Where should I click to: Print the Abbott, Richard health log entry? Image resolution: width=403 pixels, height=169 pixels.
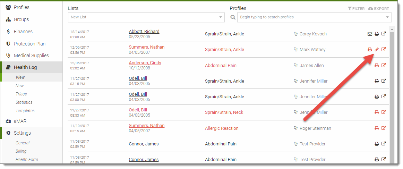tap(377, 34)
